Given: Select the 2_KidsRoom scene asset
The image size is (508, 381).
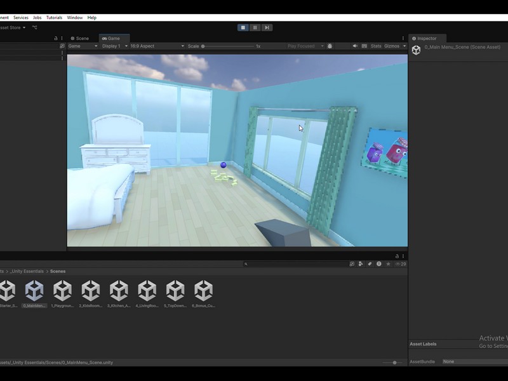Looking at the screenshot, I should pyautogui.click(x=91, y=294).
